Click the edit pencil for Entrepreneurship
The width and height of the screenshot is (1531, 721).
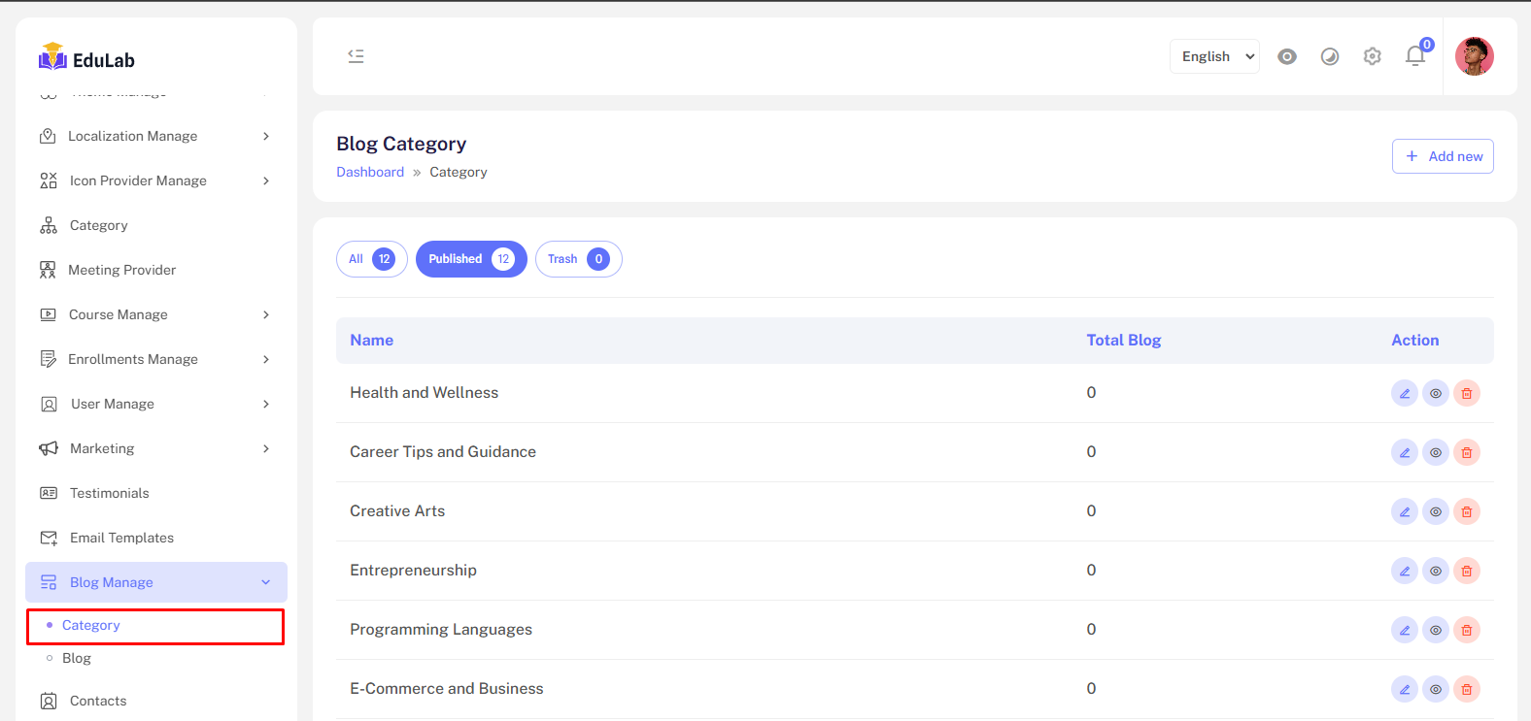[x=1404, y=571]
